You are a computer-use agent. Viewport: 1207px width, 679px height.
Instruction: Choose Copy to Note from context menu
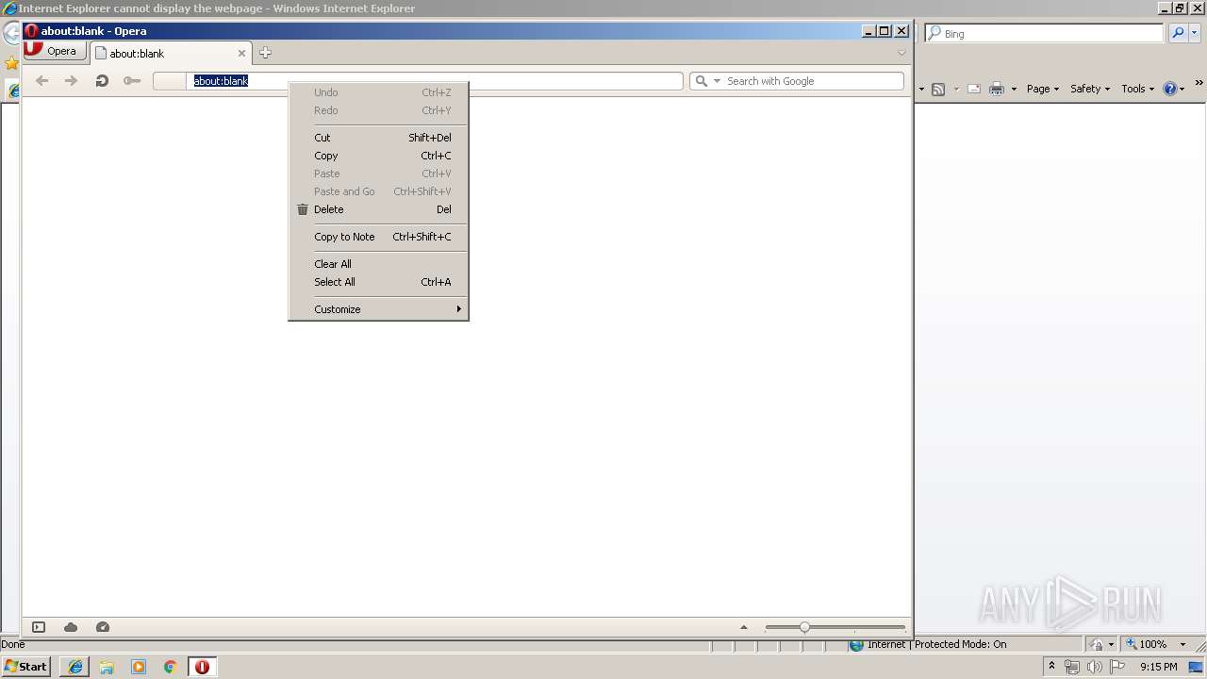[x=378, y=237]
